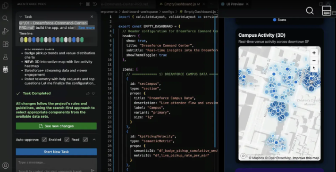
Task: Close the Task card with its X
Action: click(x=92, y=16)
